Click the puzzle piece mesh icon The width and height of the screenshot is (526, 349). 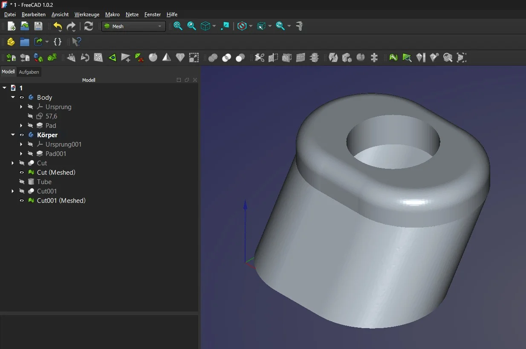[x=374, y=58]
